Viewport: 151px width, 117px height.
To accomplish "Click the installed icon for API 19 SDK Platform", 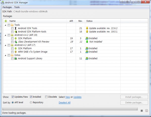I will tap(87, 38).
